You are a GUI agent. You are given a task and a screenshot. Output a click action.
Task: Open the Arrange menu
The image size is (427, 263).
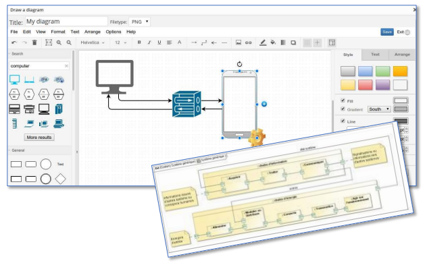93,32
